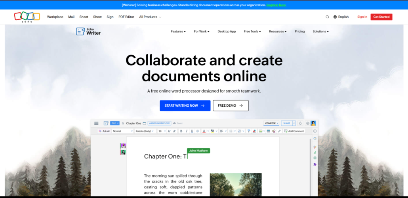This screenshot has width=408, height=198.
Task: Click the search magnifier icon in header
Action: point(327,17)
